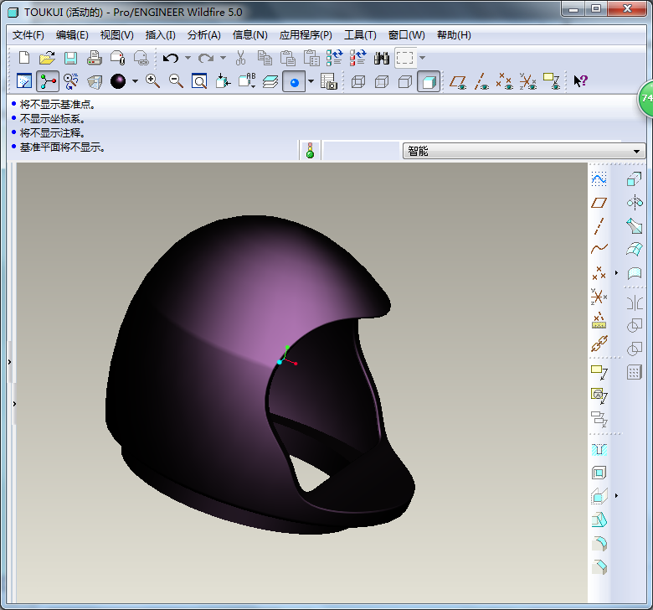The image size is (653, 610).
Task: Select the Sketch tool in right toolbar
Action: click(599, 179)
